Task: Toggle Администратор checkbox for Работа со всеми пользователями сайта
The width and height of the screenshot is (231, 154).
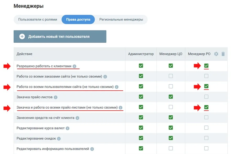Action: coord(141,86)
